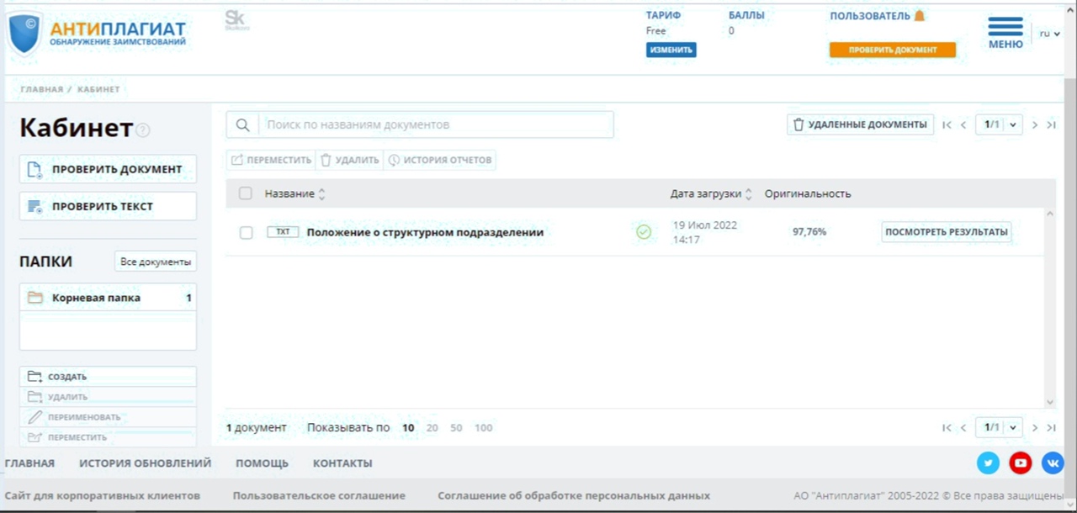
Task: Click КАБИНЕТ in the breadcrumb
Action: [x=98, y=89]
